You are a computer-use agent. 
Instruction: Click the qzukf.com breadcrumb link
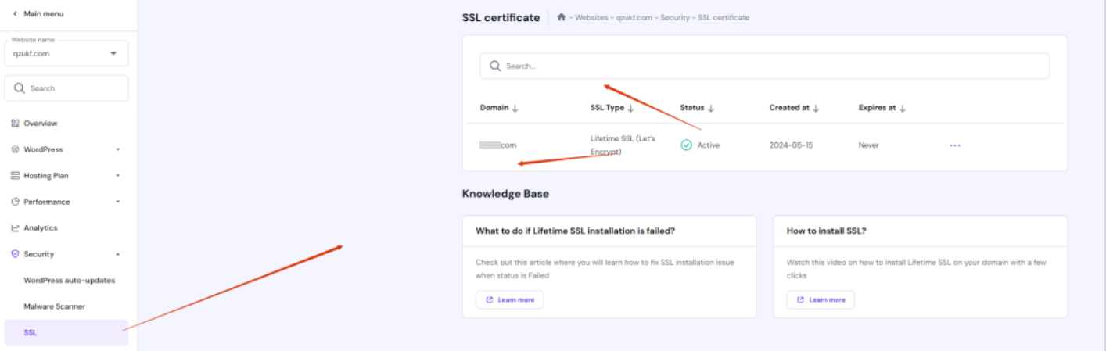coord(633,17)
